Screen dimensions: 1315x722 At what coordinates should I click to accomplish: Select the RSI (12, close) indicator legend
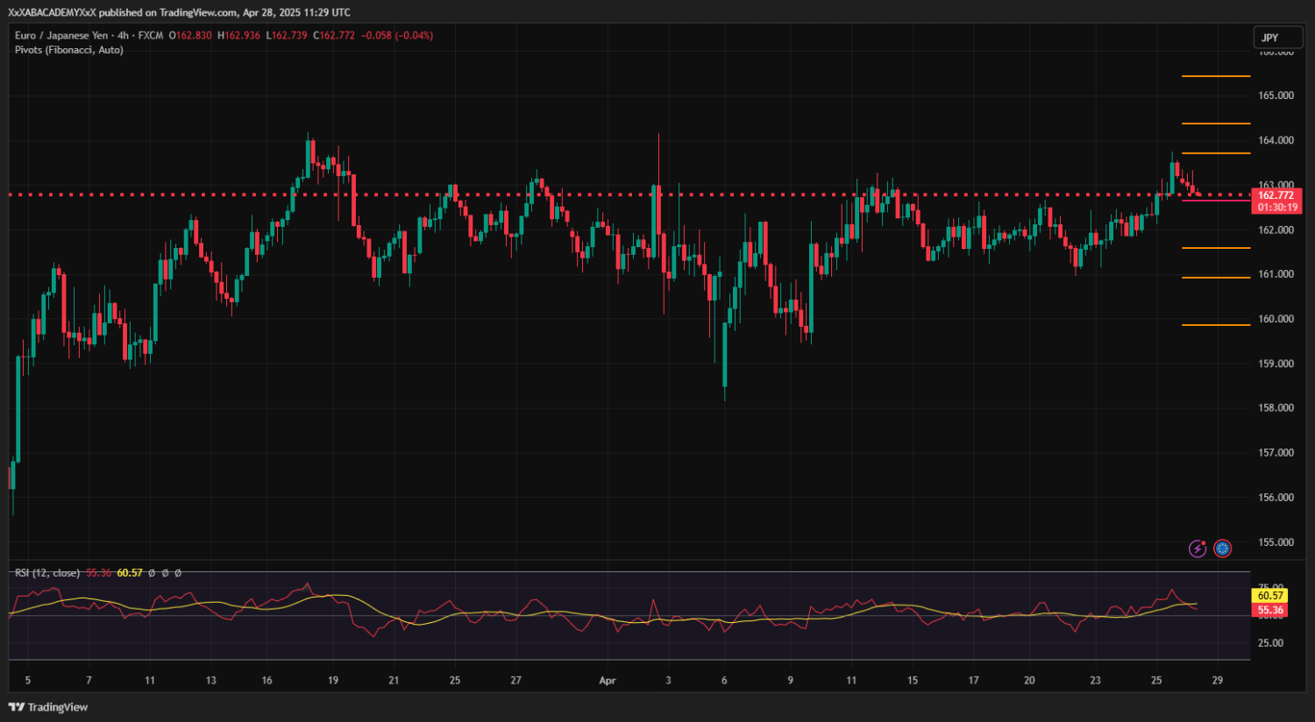coord(47,573)
